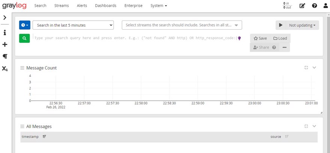
Task: Open the Enterprise menu item
Action: tap(133, 6)
